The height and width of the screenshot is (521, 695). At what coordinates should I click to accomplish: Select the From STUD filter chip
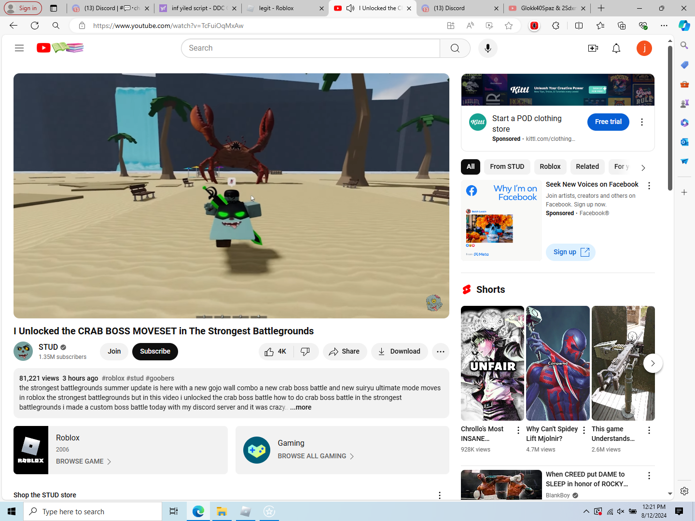pyautogui.click(x=507, y=167)
